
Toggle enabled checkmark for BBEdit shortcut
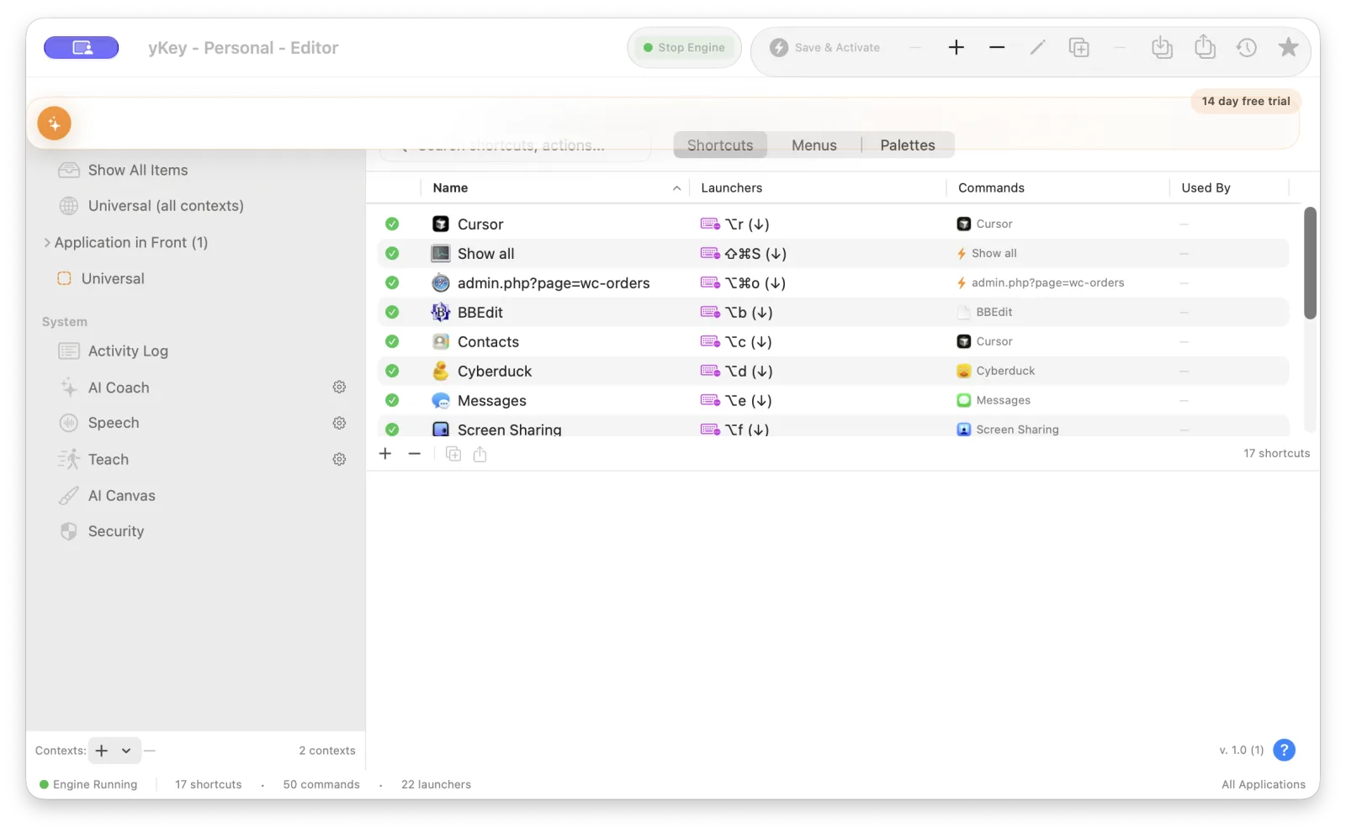[392, 313]
